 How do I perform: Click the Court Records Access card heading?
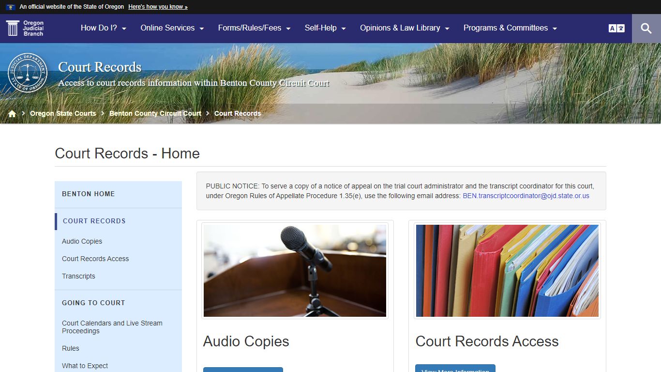pyautogui.click(x=487, y=341)
